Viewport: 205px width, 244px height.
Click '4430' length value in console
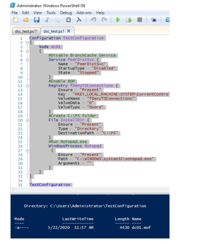coord(125,227)
